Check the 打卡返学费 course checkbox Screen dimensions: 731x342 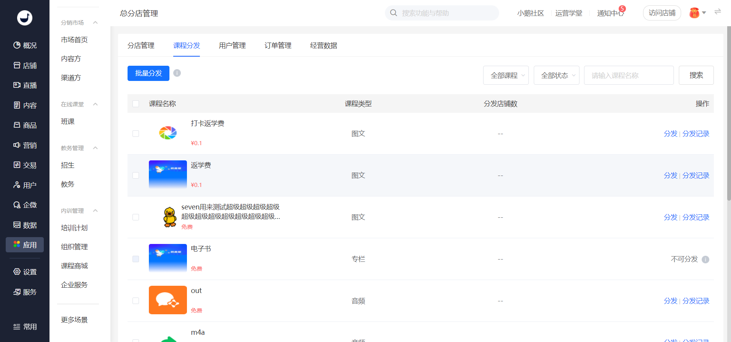click(x=136, y=134)
